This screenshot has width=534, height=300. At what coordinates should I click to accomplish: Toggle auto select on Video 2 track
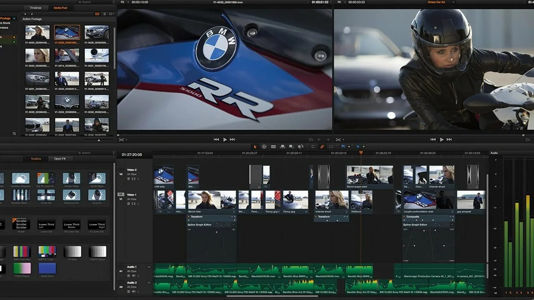click(129, 179)
